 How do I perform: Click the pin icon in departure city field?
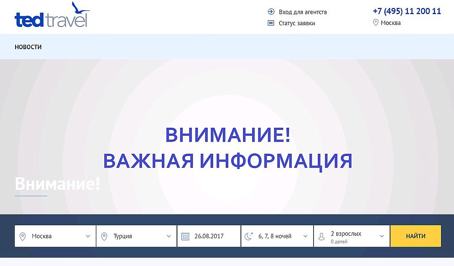click(23, 236)
